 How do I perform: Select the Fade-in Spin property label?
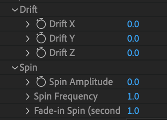(77, 111)
